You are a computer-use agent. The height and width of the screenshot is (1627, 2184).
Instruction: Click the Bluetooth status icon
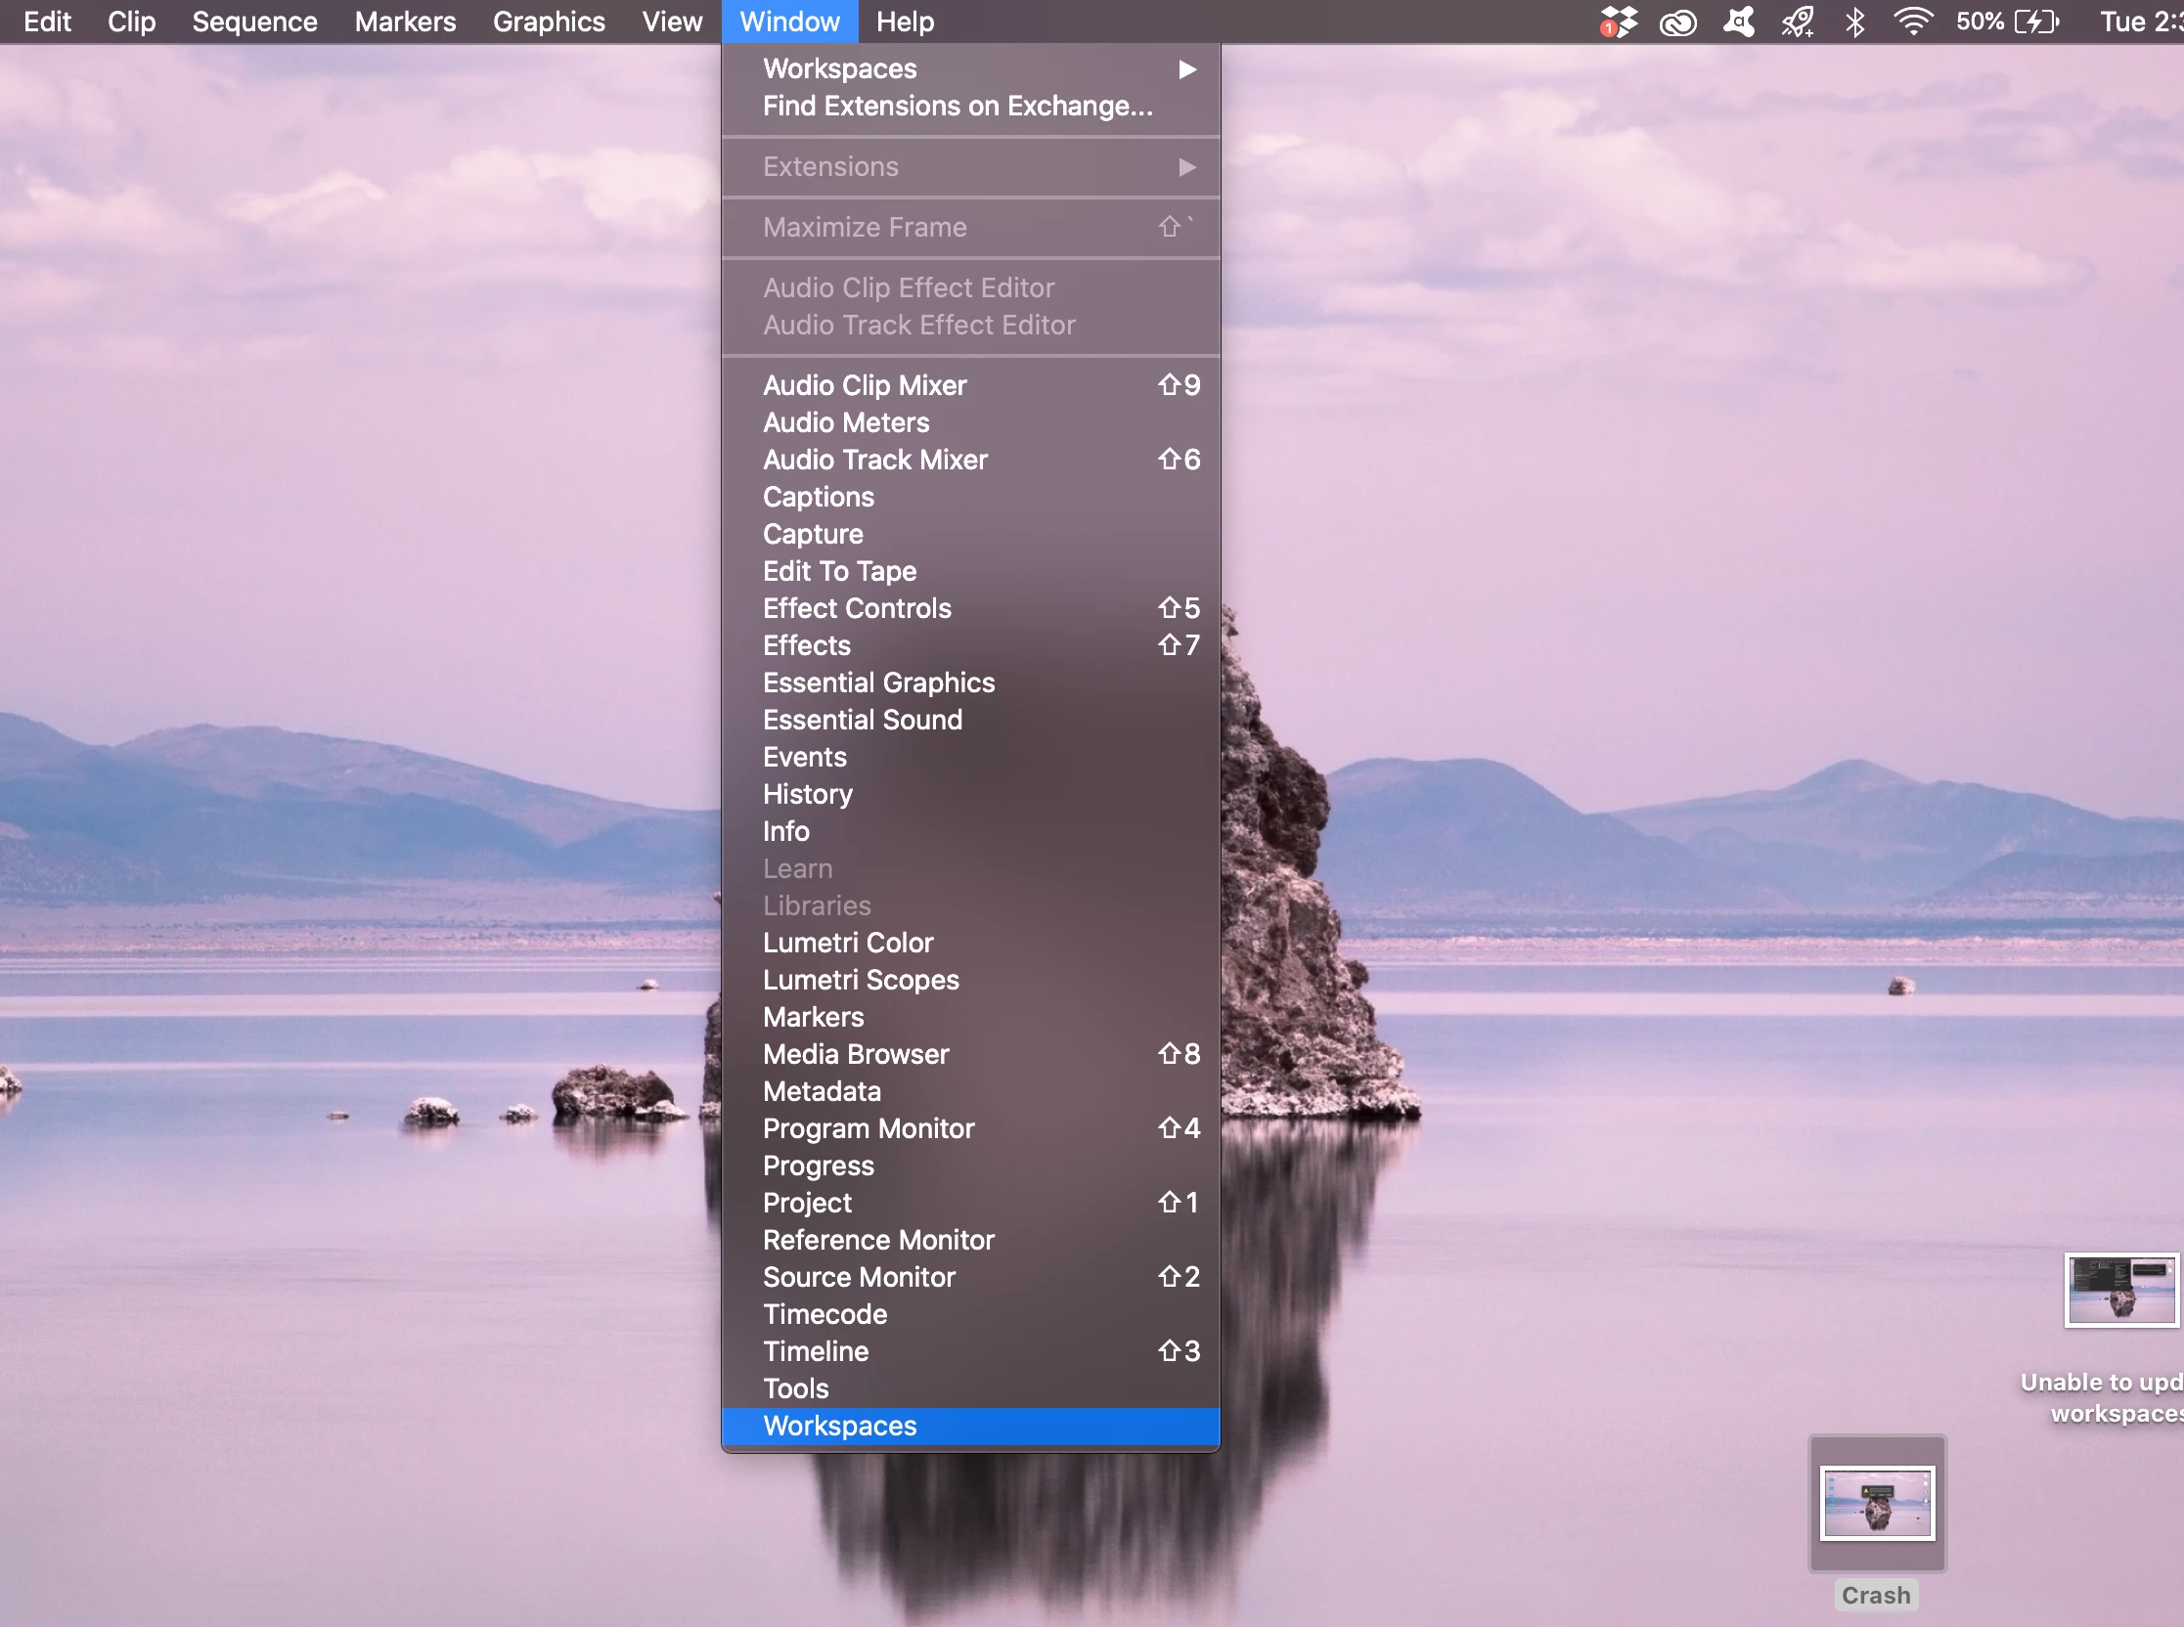1854,22
